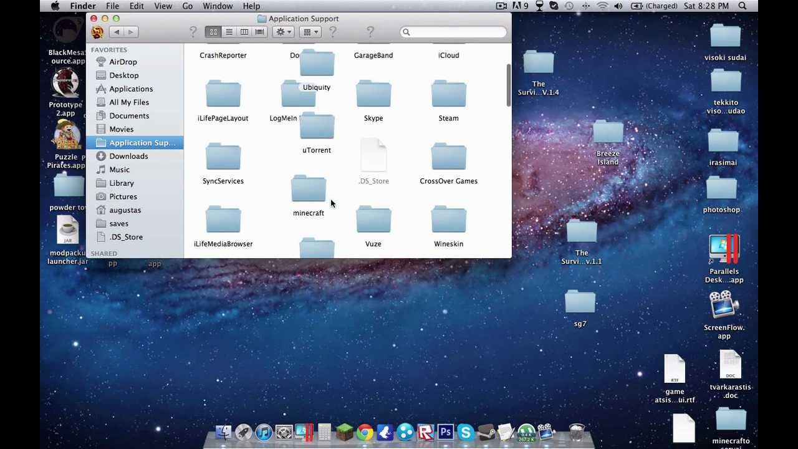Open the Skype folder in Finder window
This screenshot has width=798, height=449.
coord(373,94)
